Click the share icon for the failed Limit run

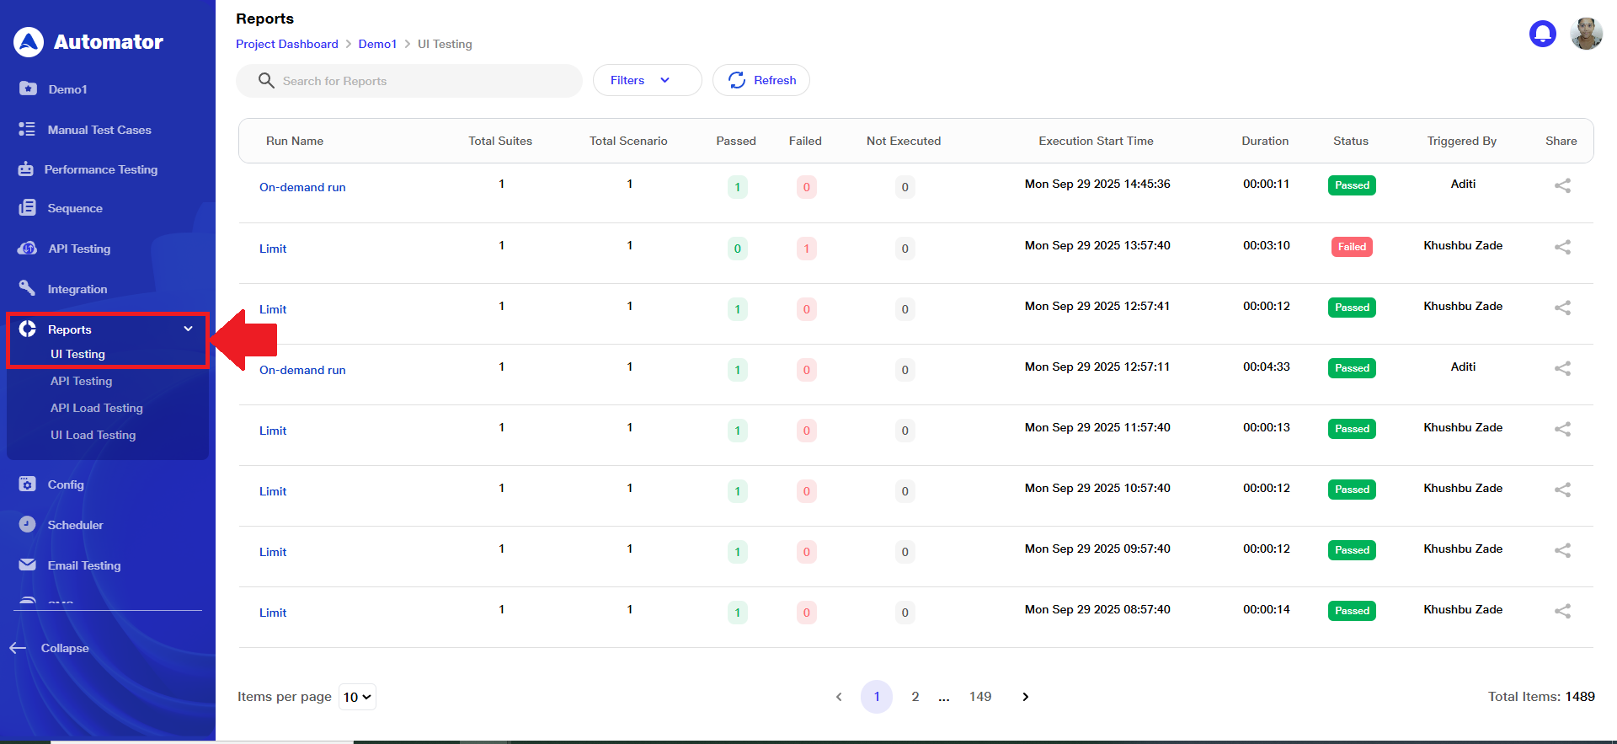pyautogui.click(x=1562, y=247)
